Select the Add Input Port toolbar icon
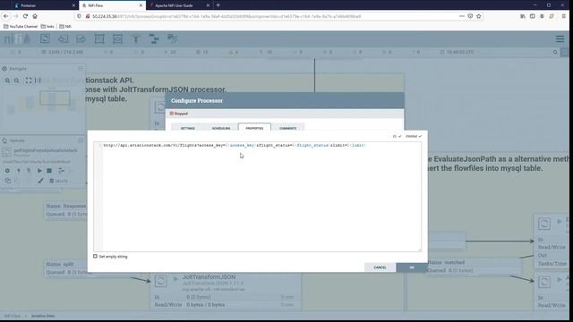The width and height of the screenshot is (573, 322). [64, 38]
